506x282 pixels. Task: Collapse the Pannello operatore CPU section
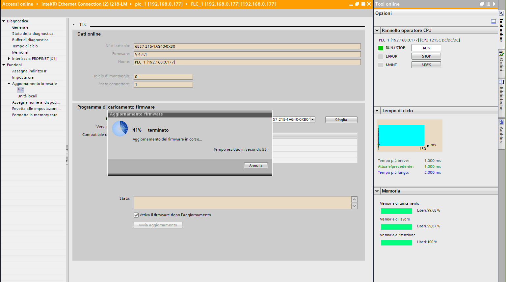tap(377, 30)
